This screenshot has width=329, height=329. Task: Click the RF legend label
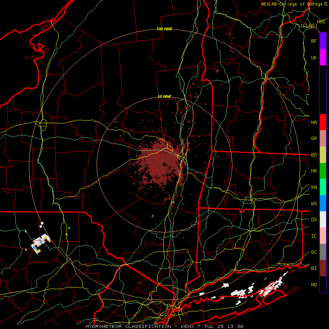coord(314,41)
